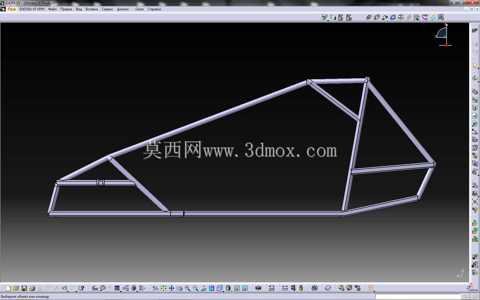The height and width of the screenshot is (300, 480).
Task: Click the Coincidence constraint icon
Action: [369, 17]
